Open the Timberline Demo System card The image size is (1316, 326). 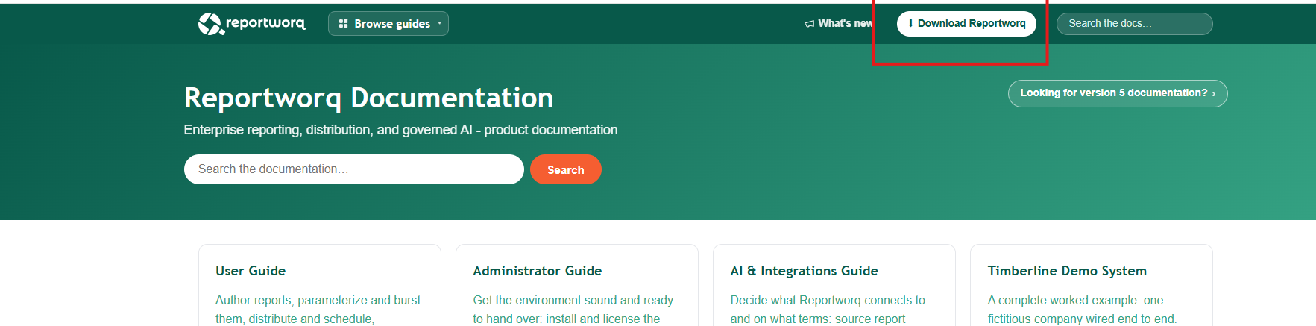(1092, 286)
